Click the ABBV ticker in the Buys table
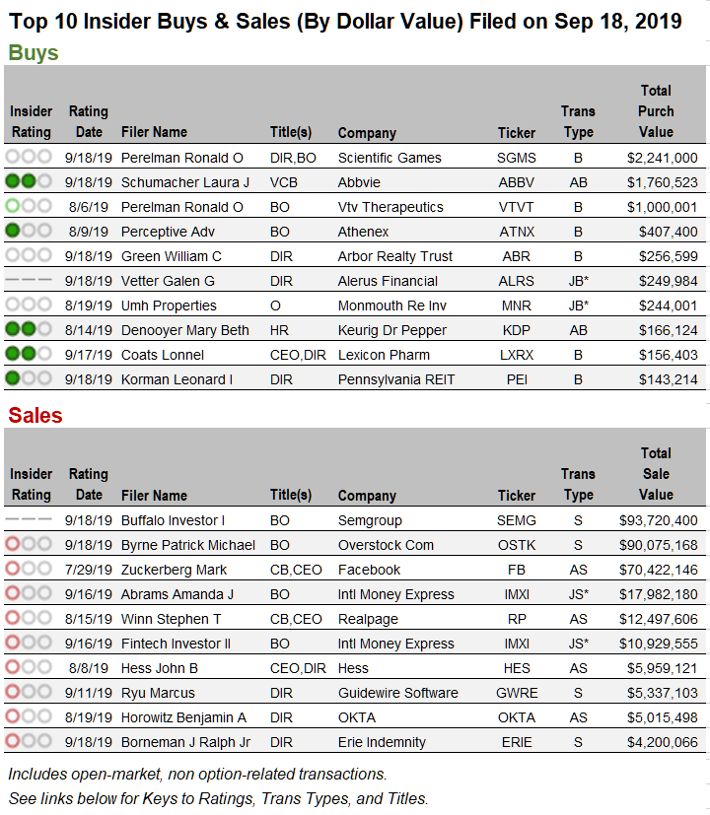Viewport: 710px width, 815px height. (x=517, y=182)
